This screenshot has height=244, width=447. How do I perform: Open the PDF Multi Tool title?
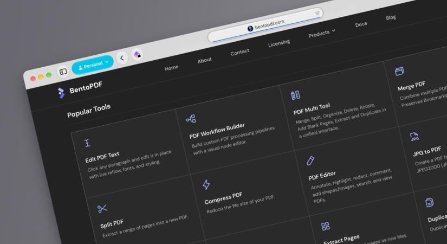click(x=312, y=109)
